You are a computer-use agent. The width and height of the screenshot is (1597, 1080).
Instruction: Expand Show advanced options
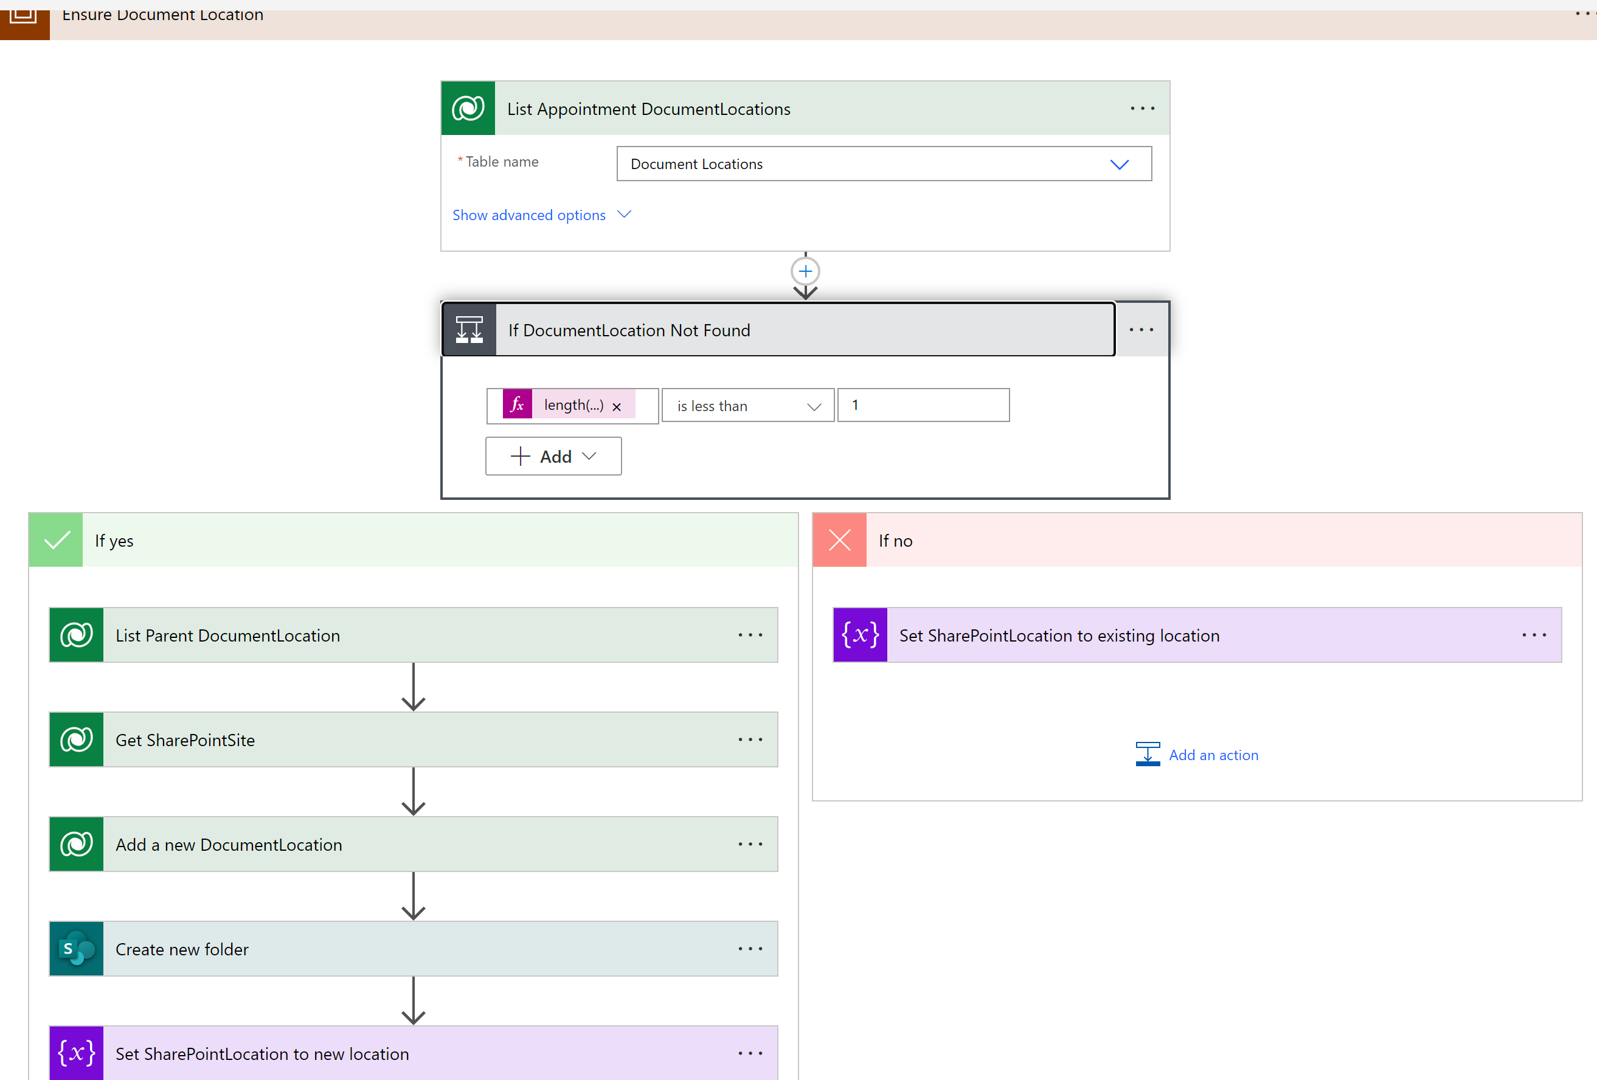pyautogui.click(x=541, y=215)
